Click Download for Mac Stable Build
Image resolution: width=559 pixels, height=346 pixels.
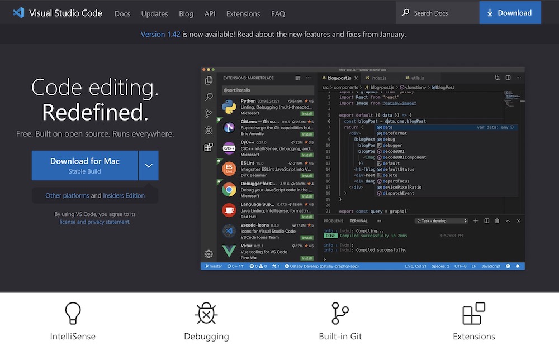pos(85,165)
